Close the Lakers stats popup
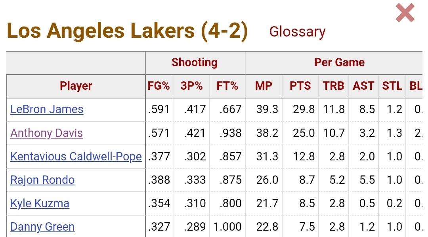 [x=405, y=13]
